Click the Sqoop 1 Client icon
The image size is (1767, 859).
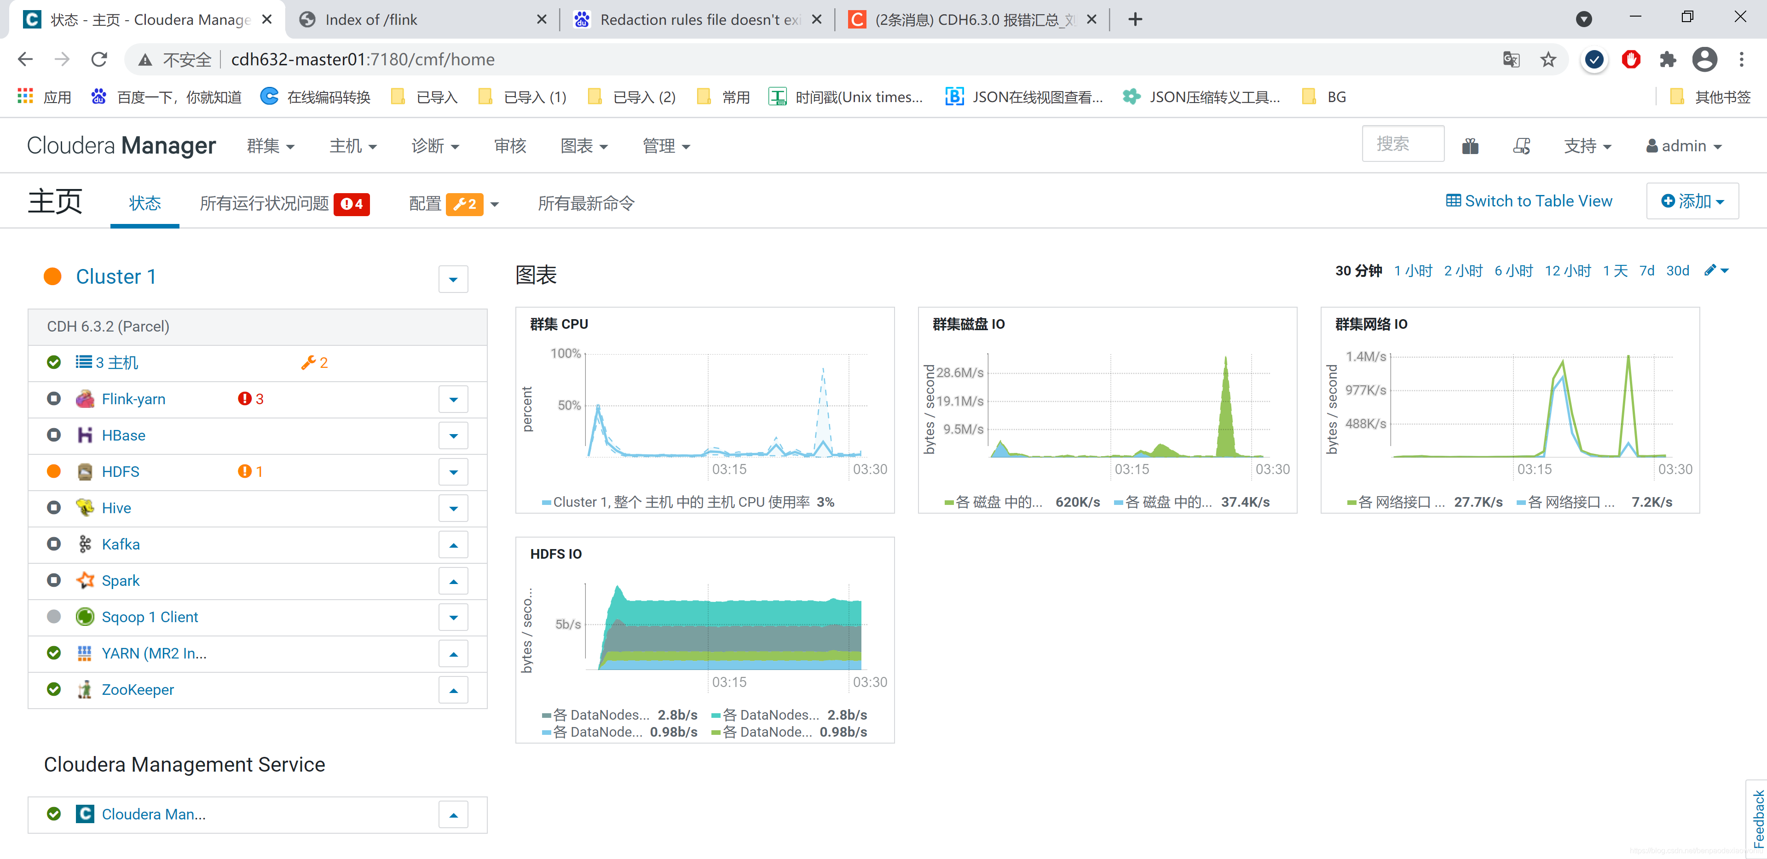coord(85,617)
